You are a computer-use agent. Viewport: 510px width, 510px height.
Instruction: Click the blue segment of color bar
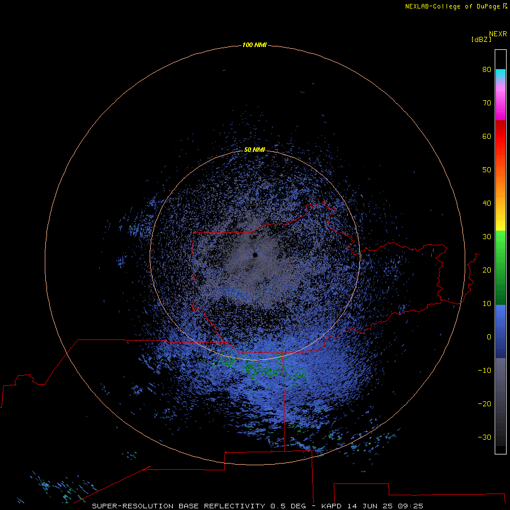(500, 331)
